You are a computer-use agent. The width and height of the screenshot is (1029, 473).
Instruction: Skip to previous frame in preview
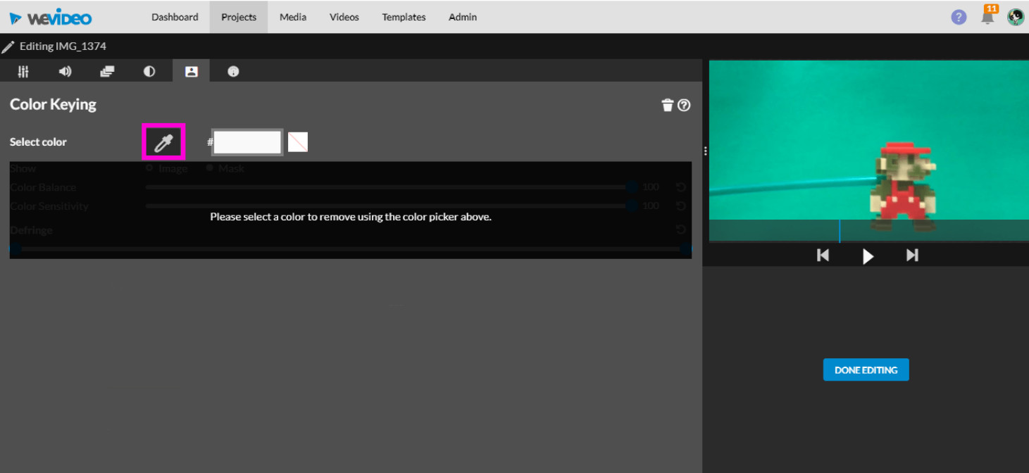pos(823,255)
